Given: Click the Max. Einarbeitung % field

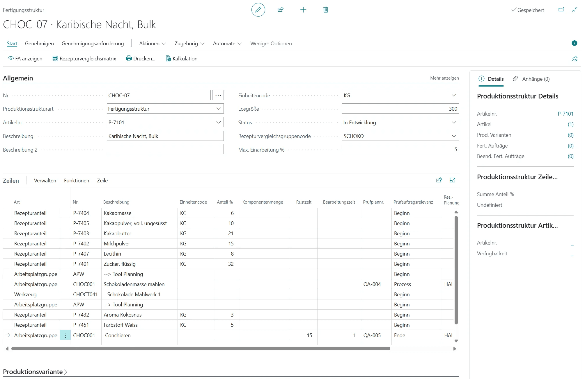Looking at the screenshot, I should (x=400, y=149).
